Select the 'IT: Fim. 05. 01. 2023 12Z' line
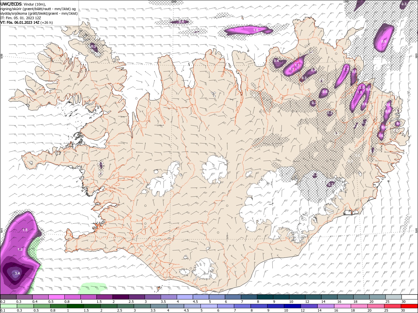The width and height of the screenshot is (418, 313). 21,18
